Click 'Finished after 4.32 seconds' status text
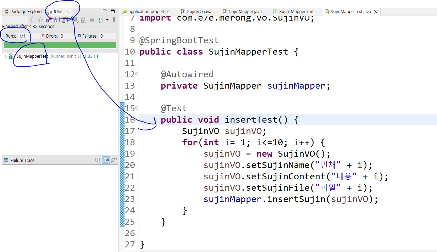 pos(28,27)
